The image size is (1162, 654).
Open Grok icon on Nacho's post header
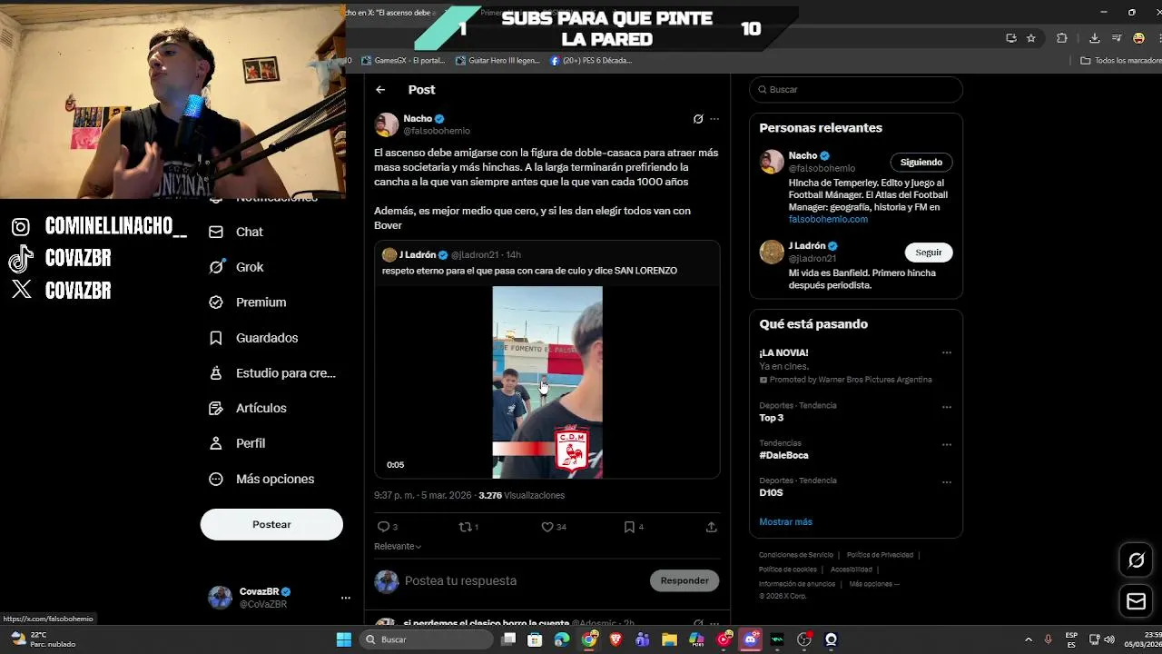click(698, 119)
